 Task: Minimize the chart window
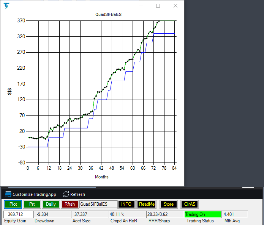pos(141,6)
